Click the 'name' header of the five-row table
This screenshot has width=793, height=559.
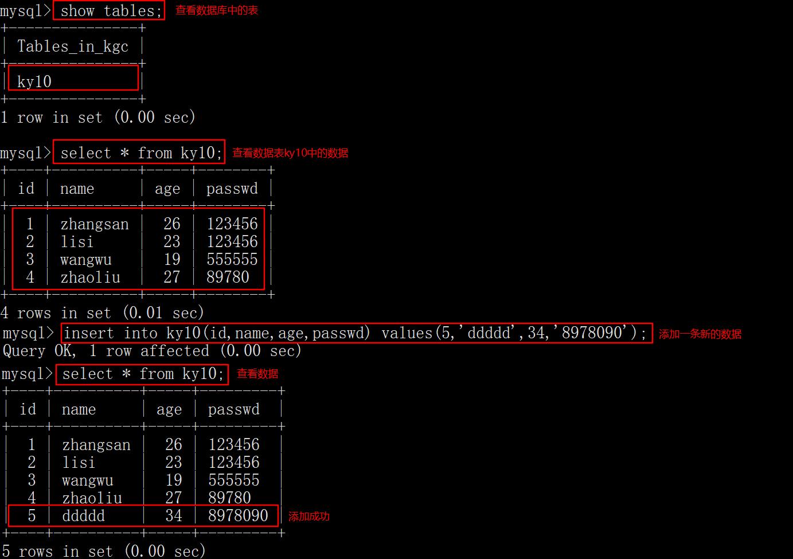click(79, 409)
